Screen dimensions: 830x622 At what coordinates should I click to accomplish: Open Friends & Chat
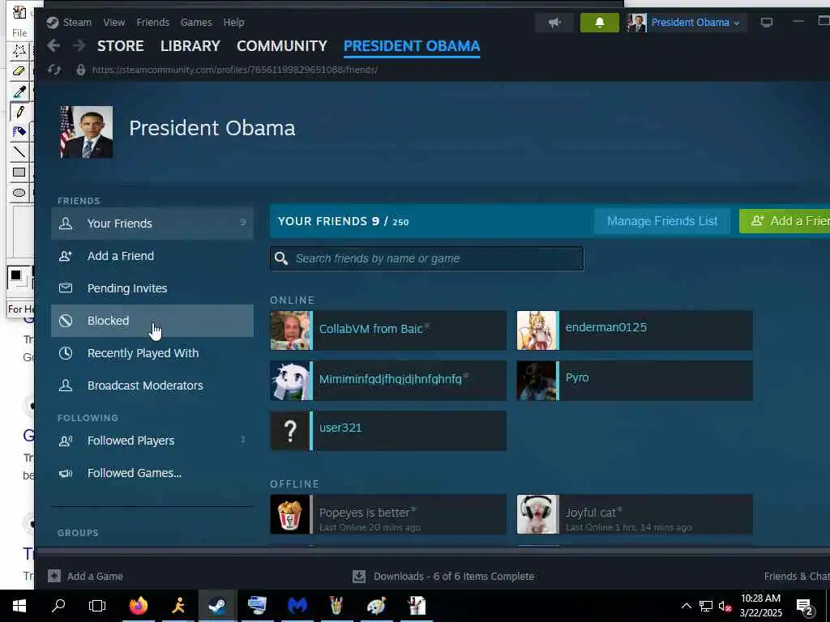tap(797, 576)
